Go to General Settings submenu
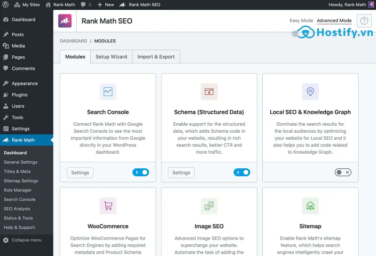This screenshot has width=376, height=256. pos(21,162)
